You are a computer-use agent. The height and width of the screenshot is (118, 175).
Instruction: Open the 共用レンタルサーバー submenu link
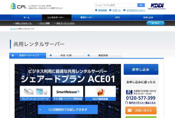point(24,23)
